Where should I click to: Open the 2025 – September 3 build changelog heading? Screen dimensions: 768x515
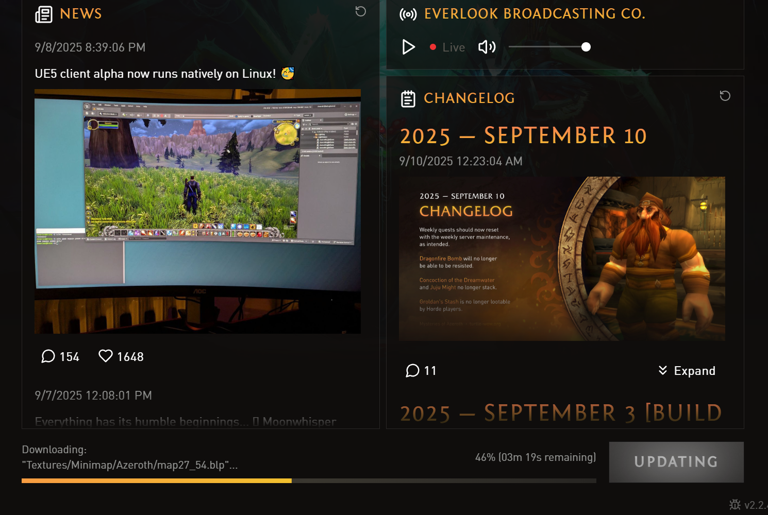tap(561, 414)
